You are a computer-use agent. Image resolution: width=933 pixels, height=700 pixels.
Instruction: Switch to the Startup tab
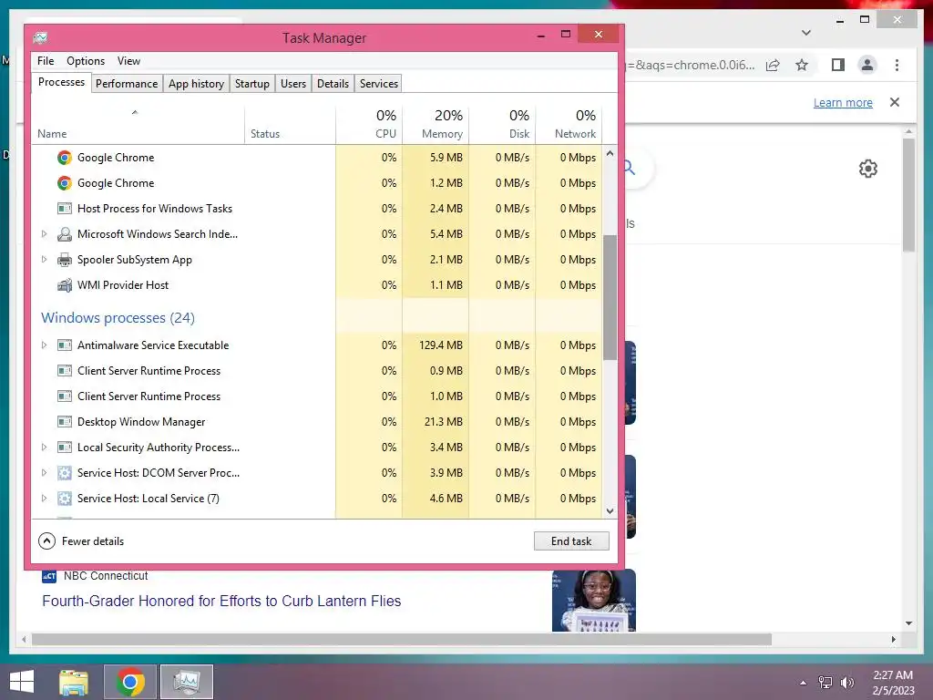click(x=252, y=84)
